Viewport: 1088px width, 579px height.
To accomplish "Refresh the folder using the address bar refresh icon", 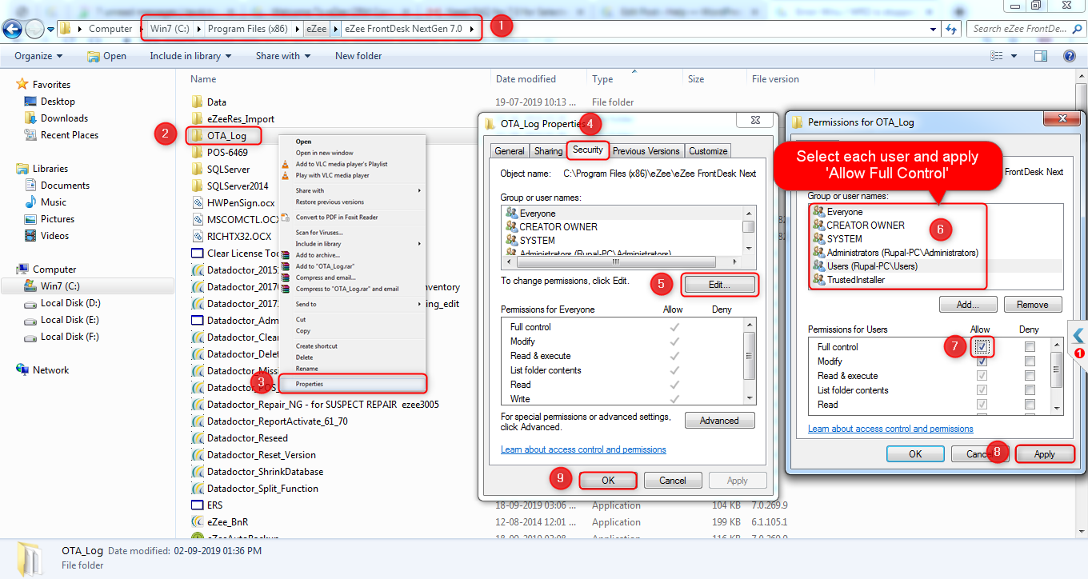I will pyautogui.click(x=952, y=29).
